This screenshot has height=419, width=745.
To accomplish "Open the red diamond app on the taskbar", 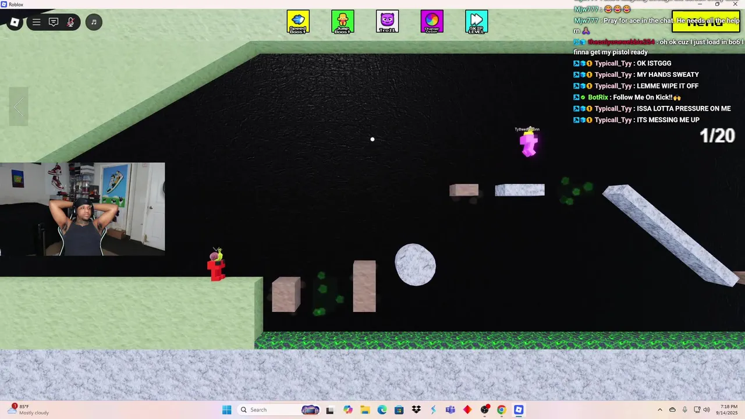I will [x=467, y=410].
